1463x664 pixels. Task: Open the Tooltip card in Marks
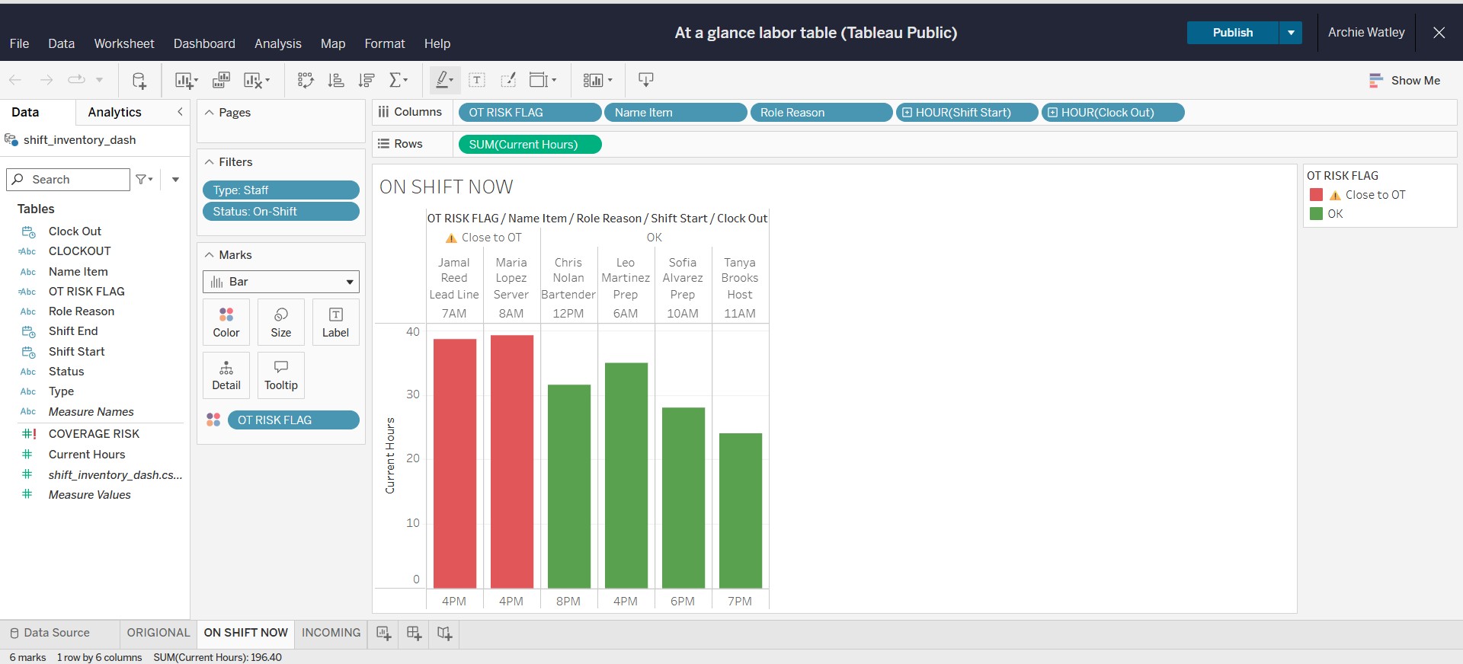(280, 375)
